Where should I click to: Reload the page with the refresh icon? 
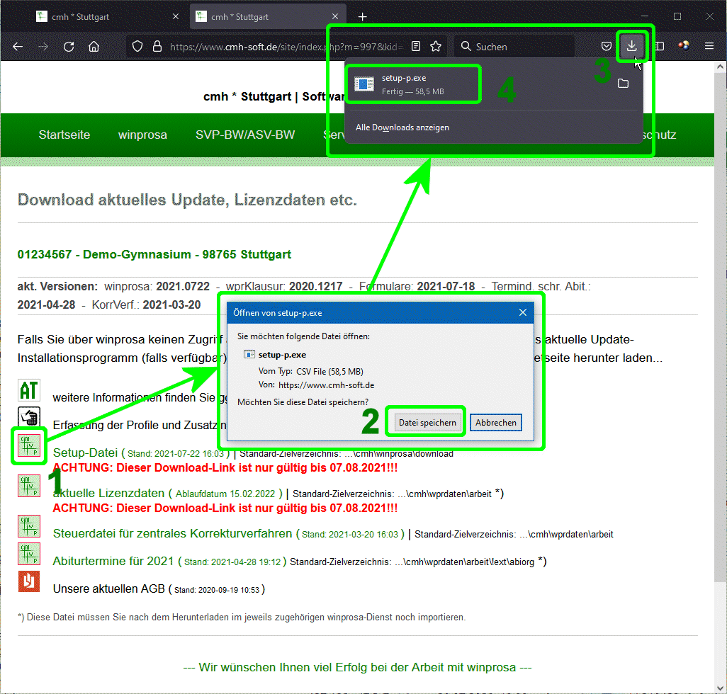click(x=69, y=47)
